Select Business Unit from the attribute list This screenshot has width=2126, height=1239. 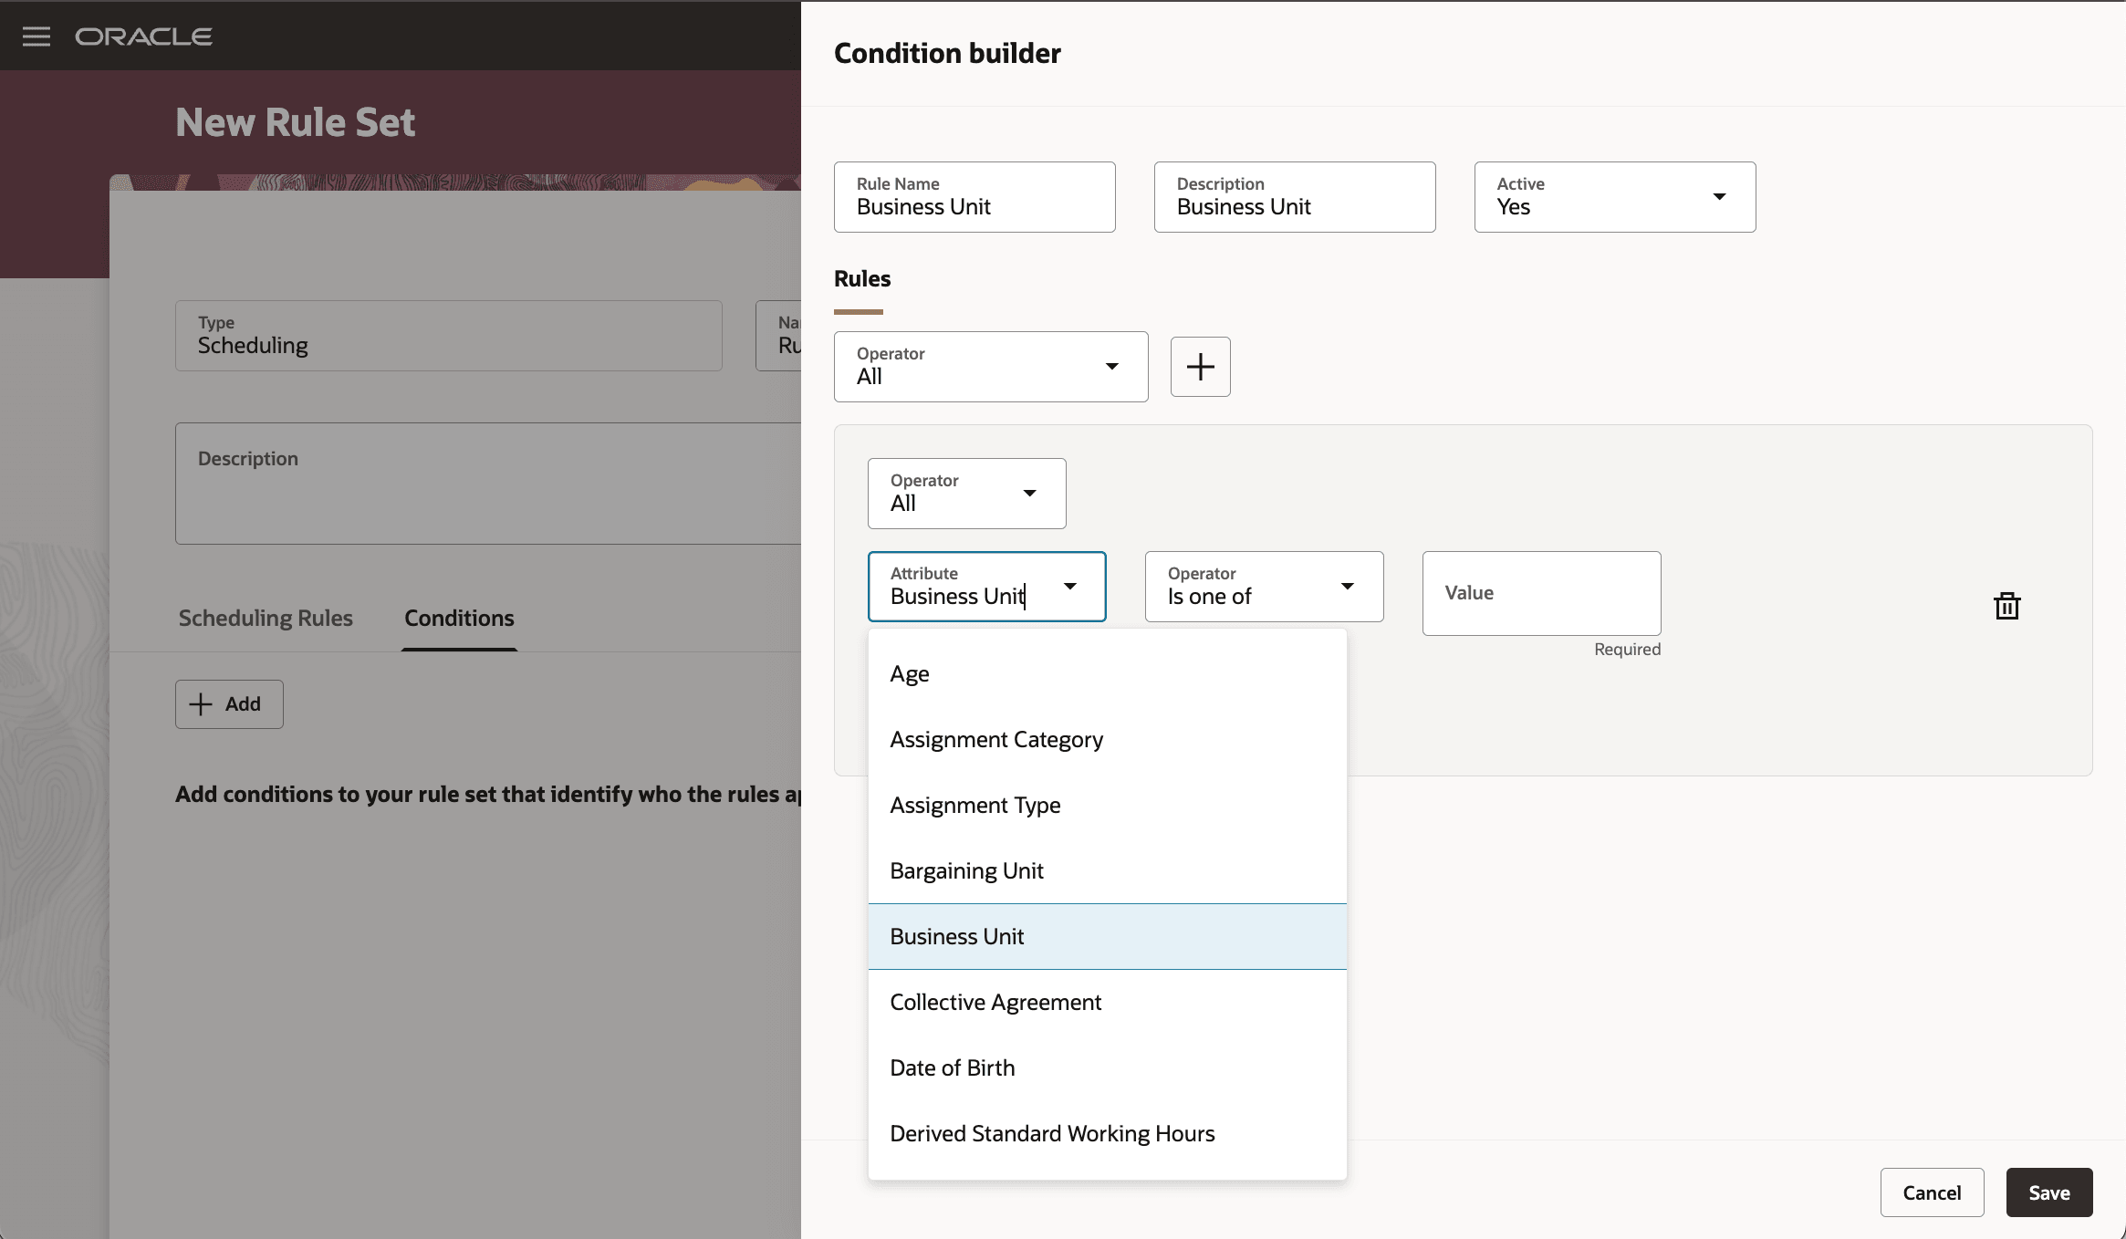click(956, 935)
